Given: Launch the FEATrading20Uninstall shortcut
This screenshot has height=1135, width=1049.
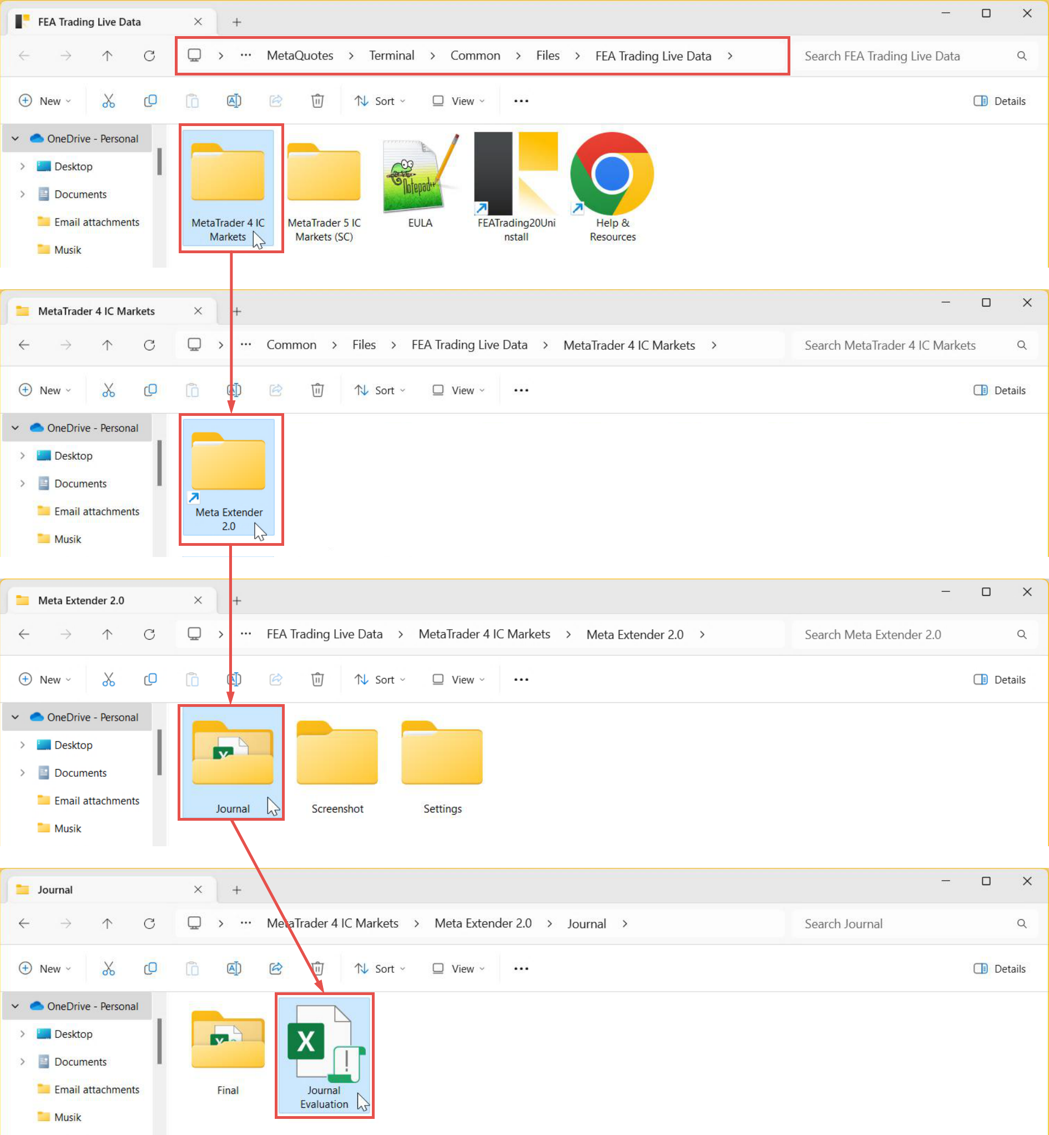Looking at the screenshot, I should pyautogui.click(x=516, y=188).
